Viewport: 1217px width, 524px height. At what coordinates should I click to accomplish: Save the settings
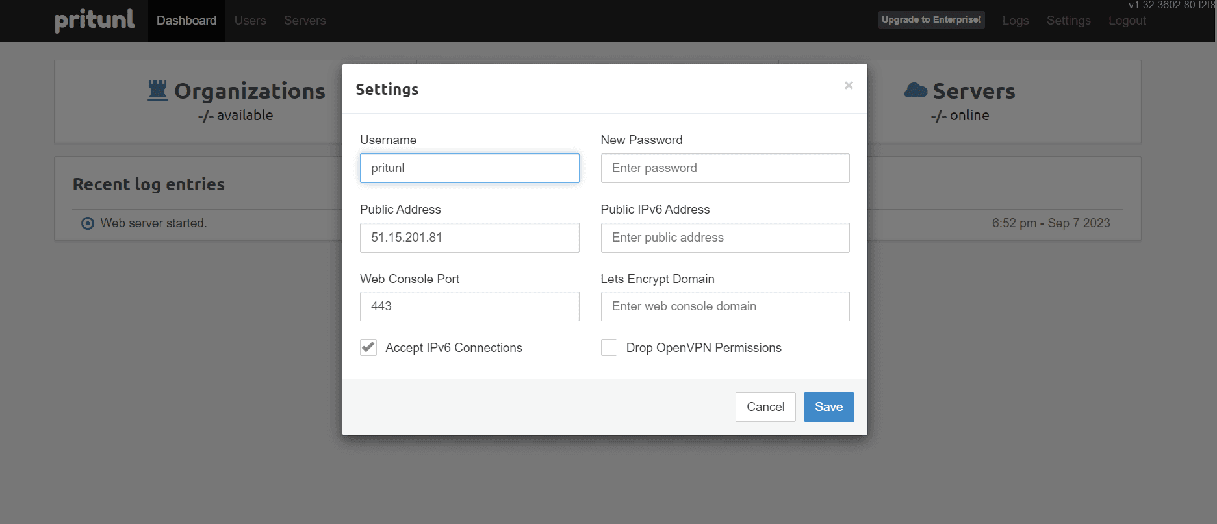(x=828, y=406)
